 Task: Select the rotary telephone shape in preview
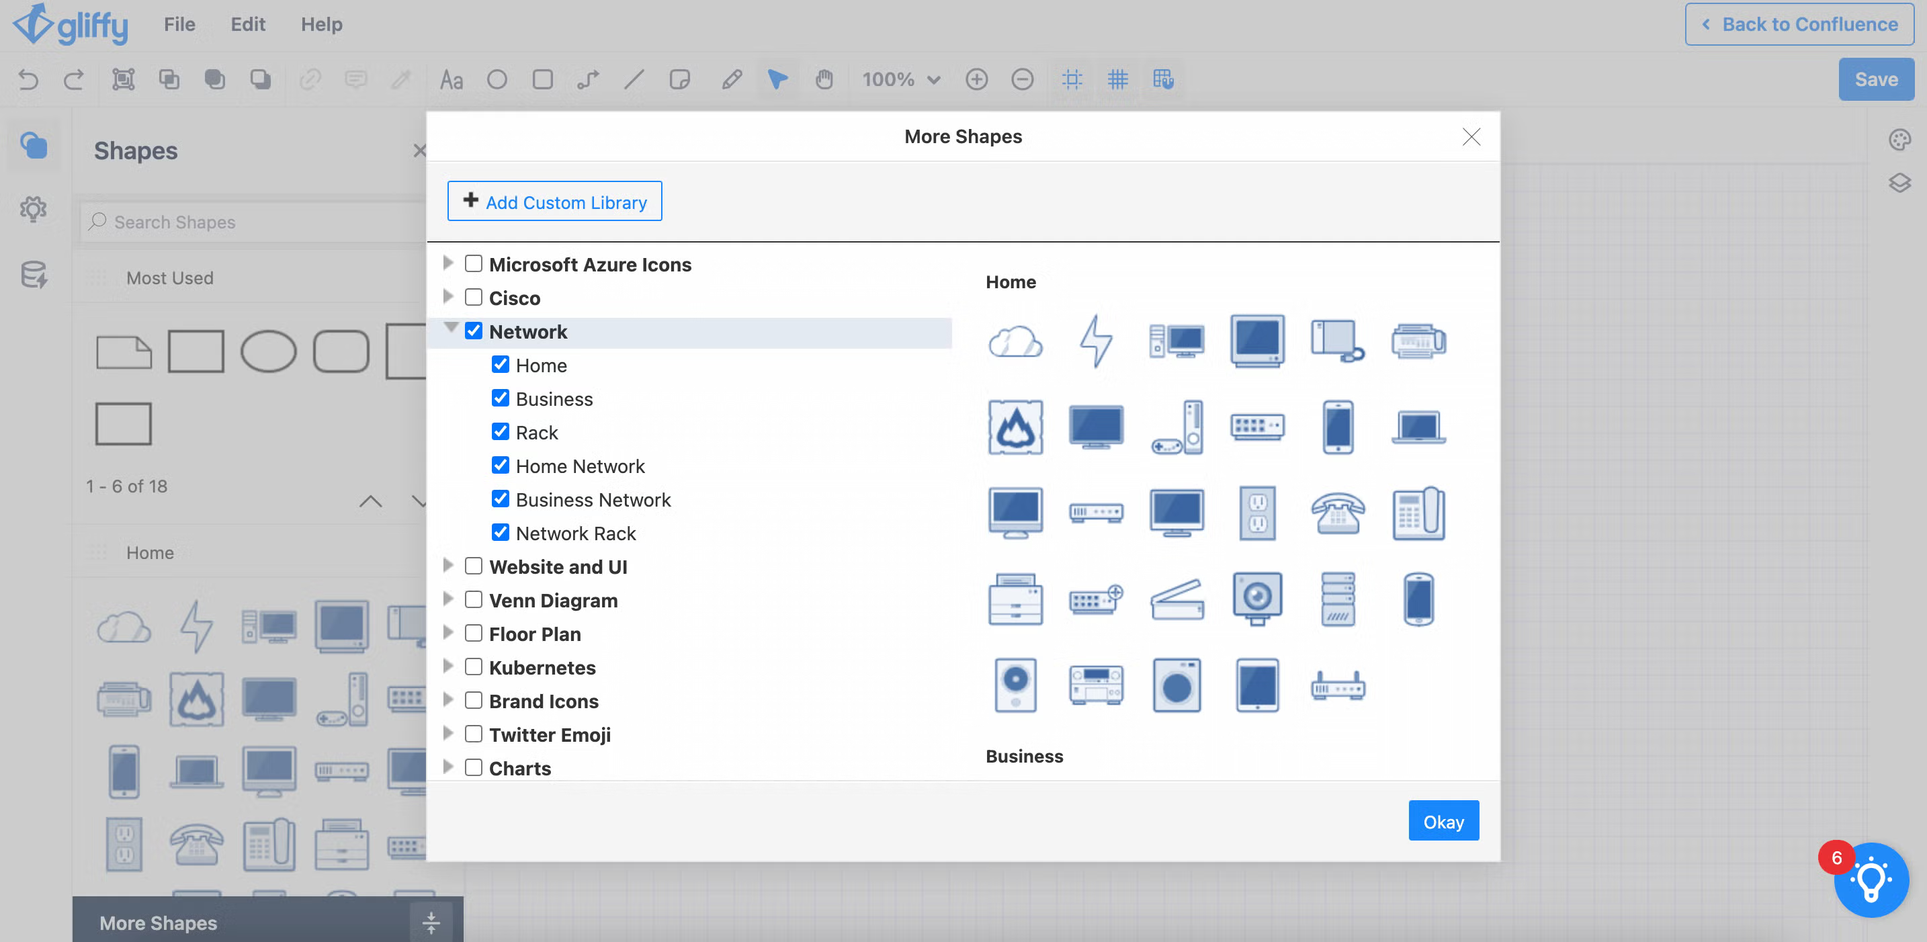(1338, 513)
